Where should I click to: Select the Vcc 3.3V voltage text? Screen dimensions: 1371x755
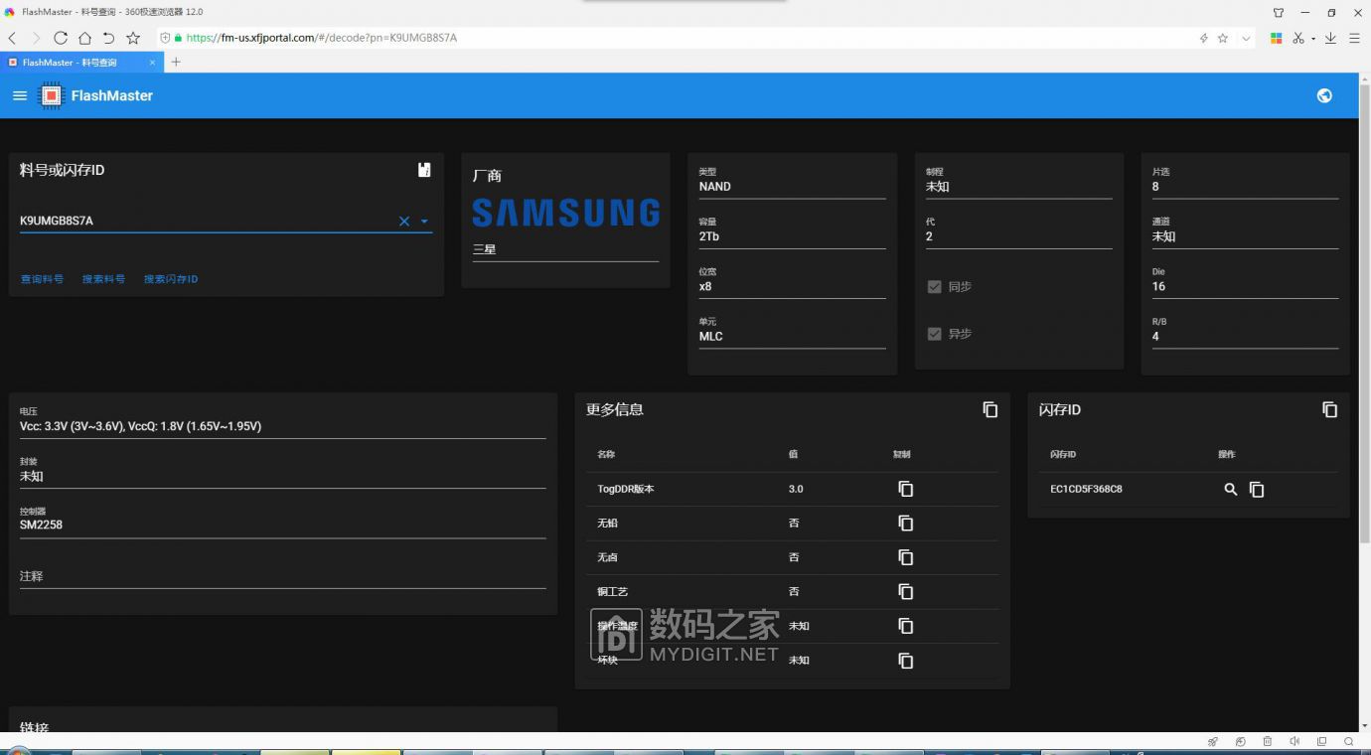pyautogui.click(x=140, y=426)
